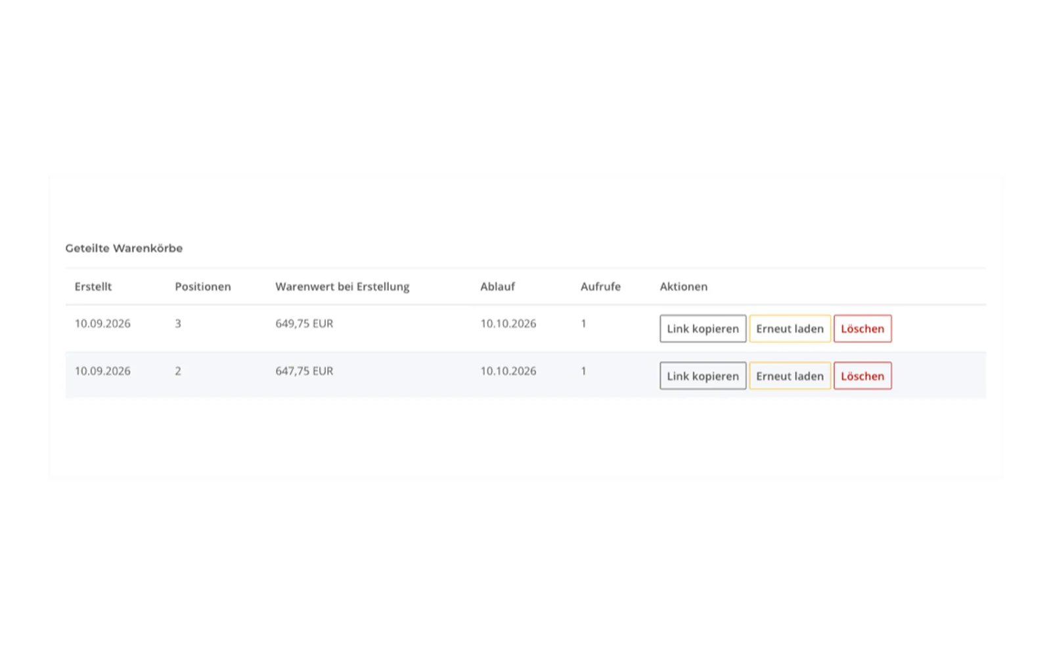
Task: Click the Geteilte Warenkörbe heading
Action: pyautogui.click(x=124, y=248)
